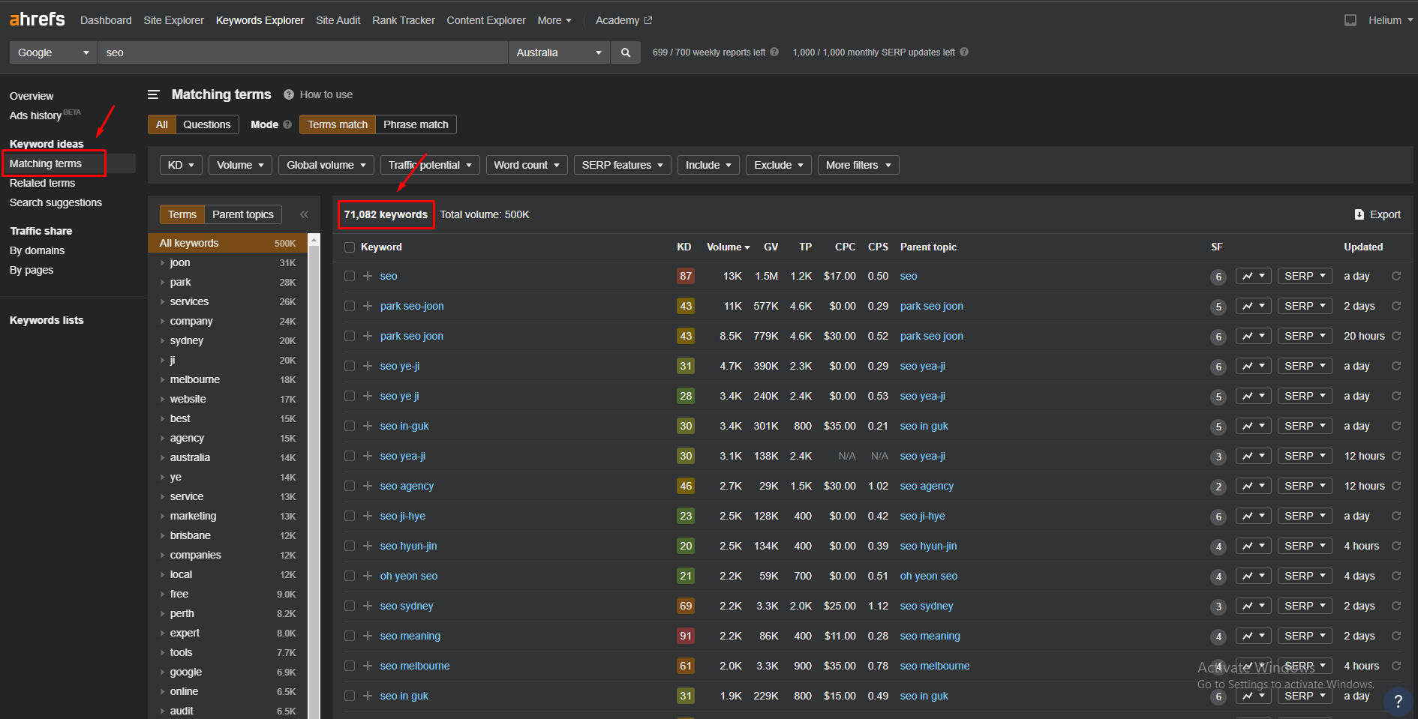Viewport: 1418px width, 719px height.
Task: Expand the joon term group
Action: (163, 263)
